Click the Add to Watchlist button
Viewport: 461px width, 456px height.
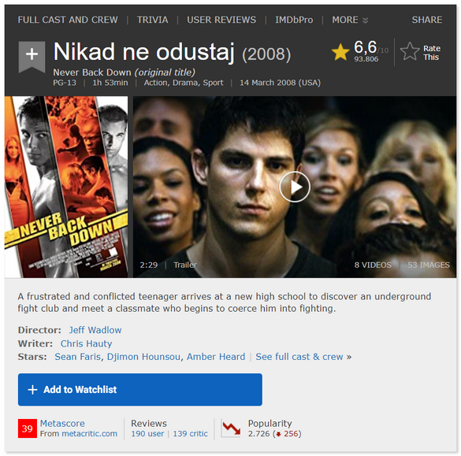140,390
